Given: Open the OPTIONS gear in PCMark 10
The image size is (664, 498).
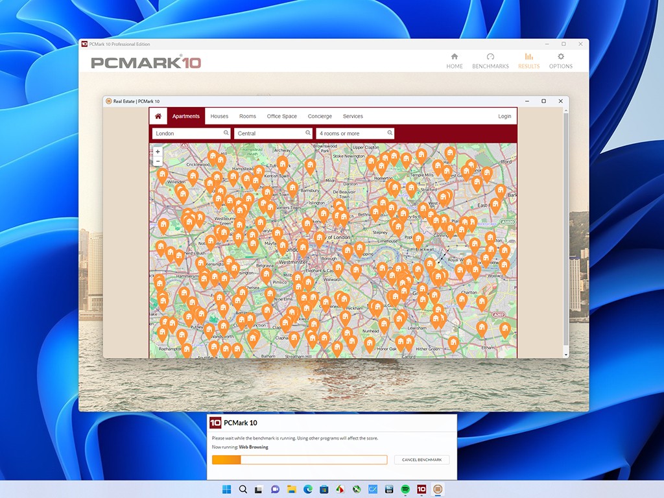Looking at the screenshot, I should click(x=561, y=61).
